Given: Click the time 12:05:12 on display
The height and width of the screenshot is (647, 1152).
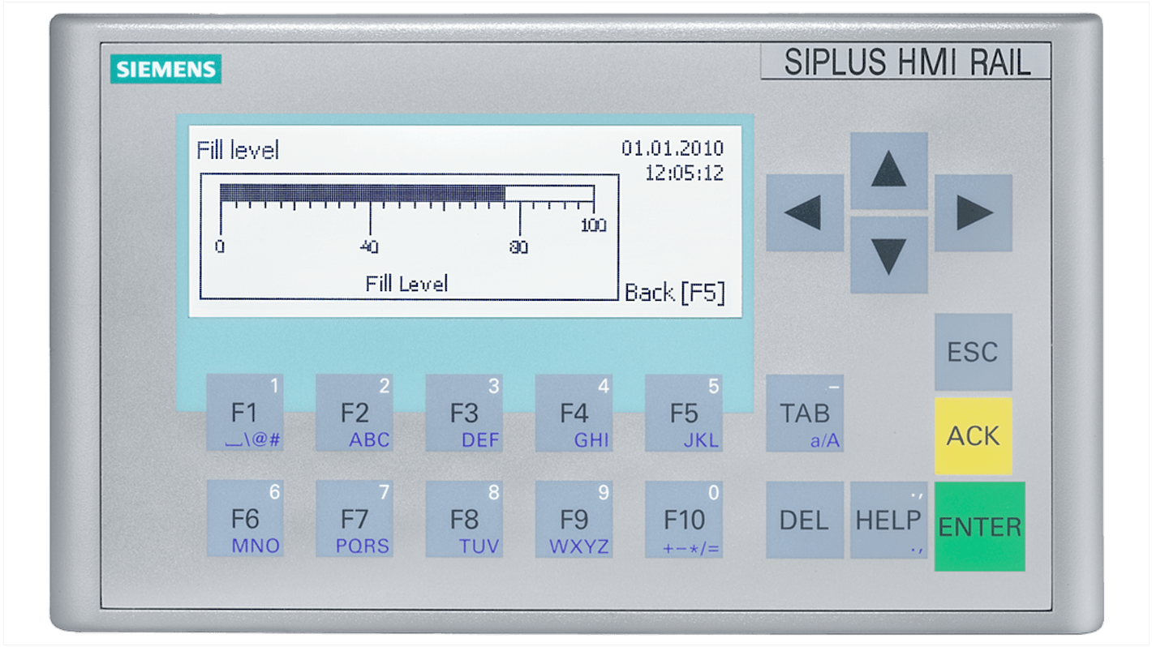Looking at the screenshot, I should point(684,173).
